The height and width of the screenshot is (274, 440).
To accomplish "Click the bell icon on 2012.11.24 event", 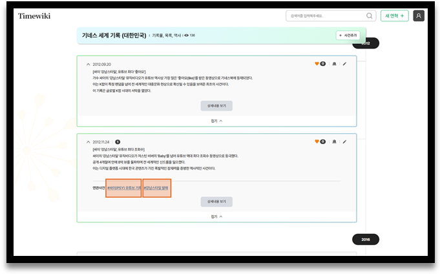I will pyautogui.click(x=334, y=142).
